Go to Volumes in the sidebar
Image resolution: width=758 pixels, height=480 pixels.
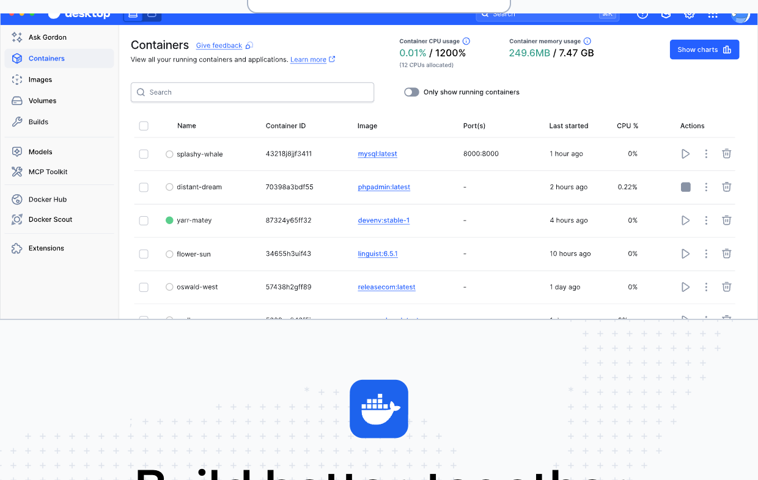point(59,101)
